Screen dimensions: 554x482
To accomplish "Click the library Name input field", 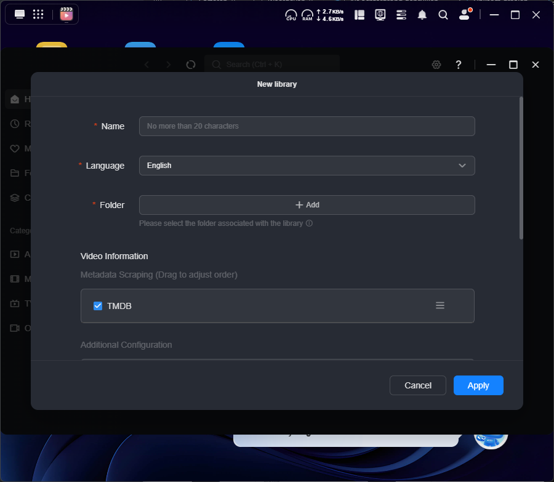I will [307, 126].
